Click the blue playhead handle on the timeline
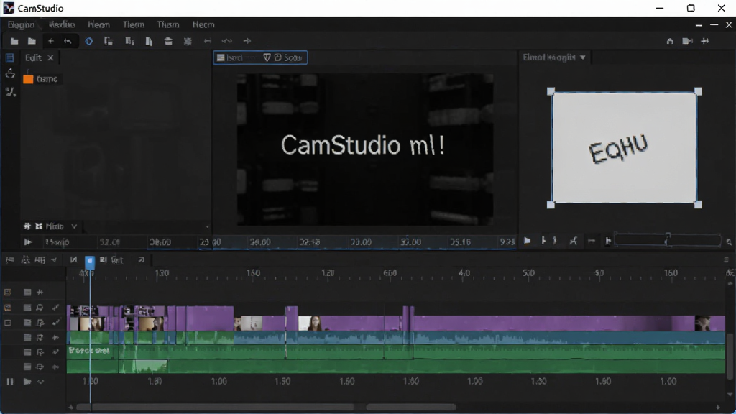736x414 pixels. coord(90,261)
